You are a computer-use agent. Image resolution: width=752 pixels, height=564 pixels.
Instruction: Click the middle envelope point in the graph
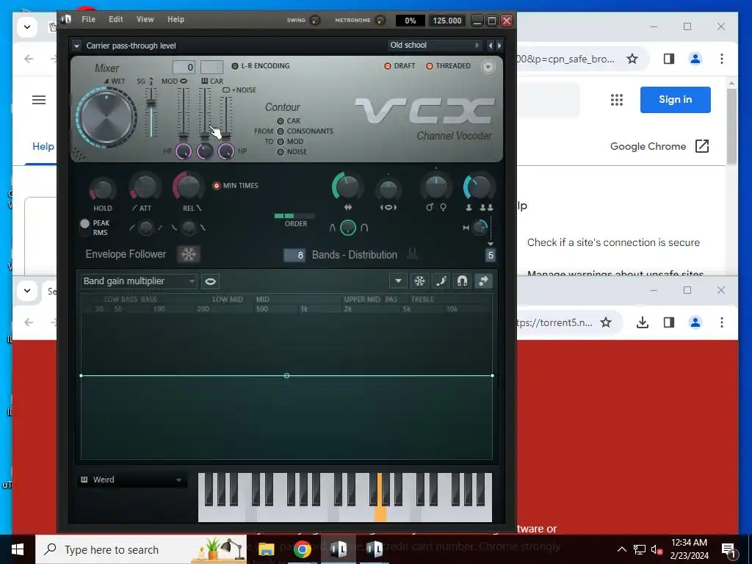(x=287, y=375)
